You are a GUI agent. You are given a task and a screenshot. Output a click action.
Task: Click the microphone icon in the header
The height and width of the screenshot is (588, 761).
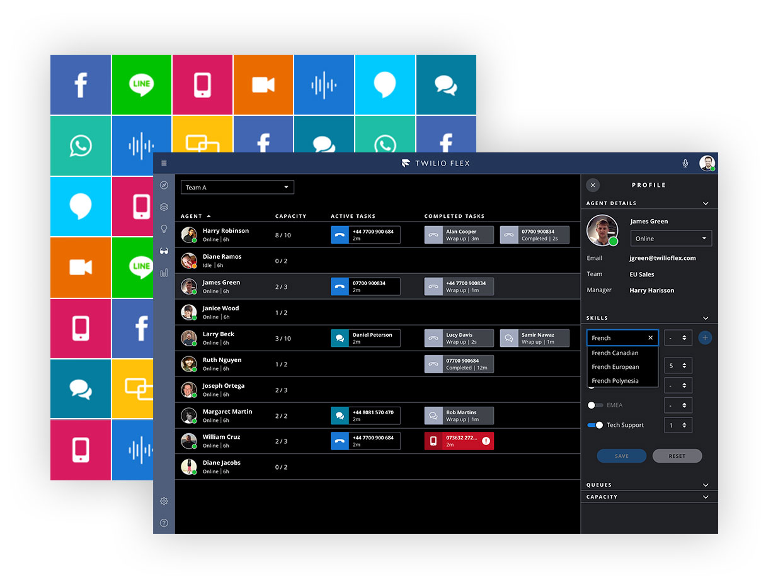pyautogui.click(x=685, y=164)
